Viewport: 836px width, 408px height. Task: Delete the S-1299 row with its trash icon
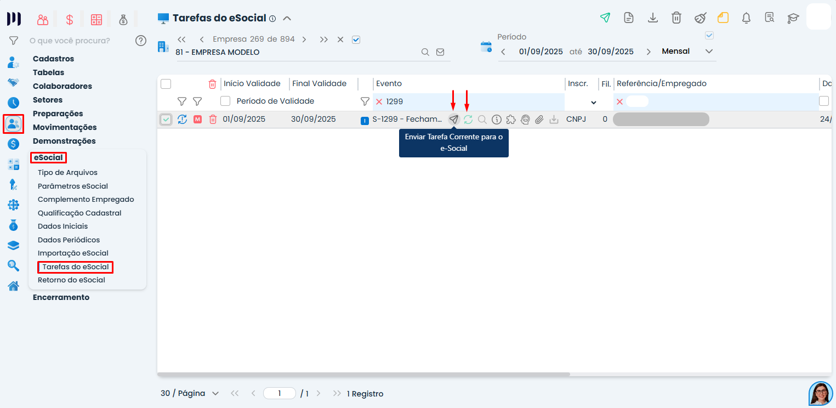pos(213,119)
